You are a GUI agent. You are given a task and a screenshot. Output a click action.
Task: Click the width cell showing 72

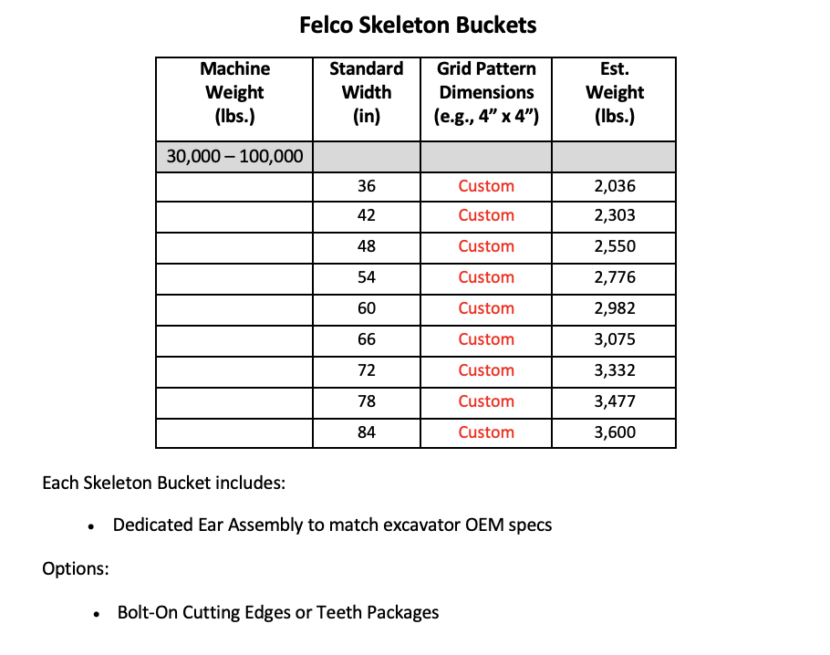pyautogui.click(x=367, y=371)
